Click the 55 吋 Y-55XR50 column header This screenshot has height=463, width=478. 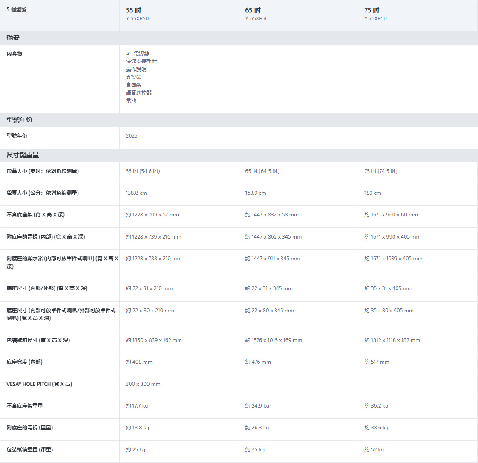click(x=137, y=14)
